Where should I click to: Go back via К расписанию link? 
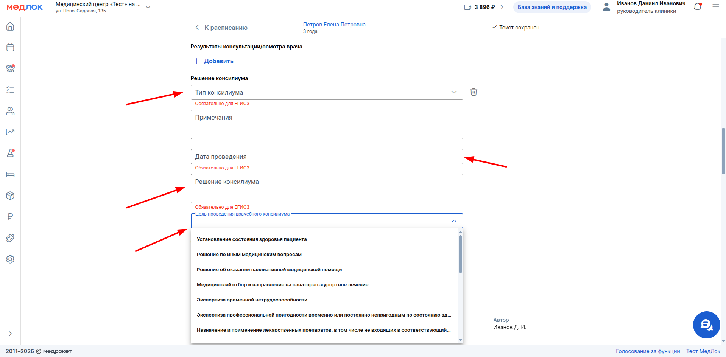(221, 28)
